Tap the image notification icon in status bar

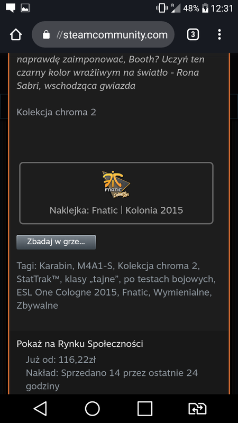(25, 8)
